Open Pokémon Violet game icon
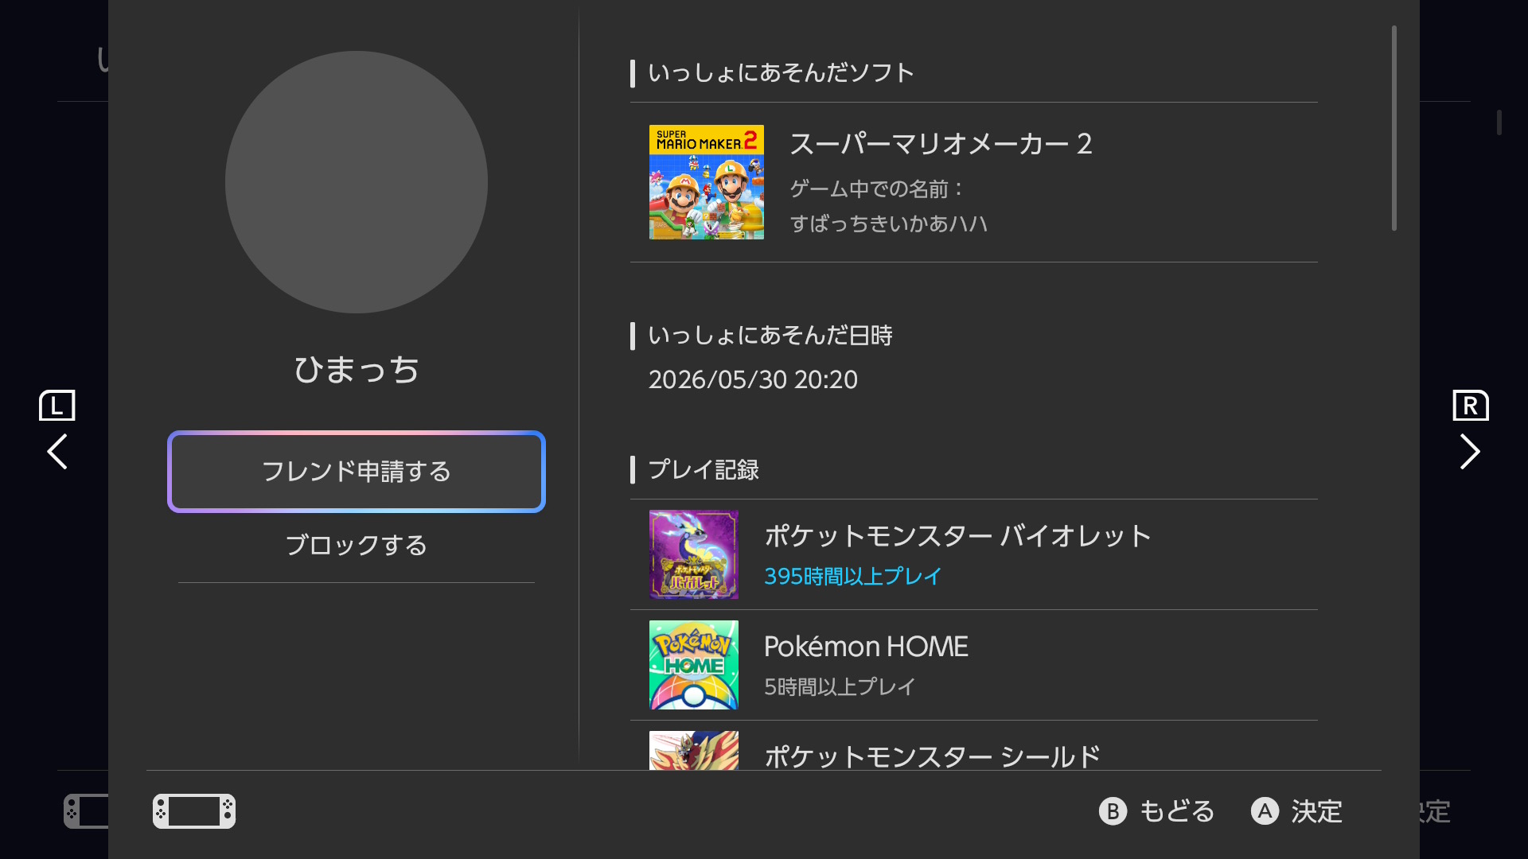The width and height of the screenshot is (1528, 859). 694,554
